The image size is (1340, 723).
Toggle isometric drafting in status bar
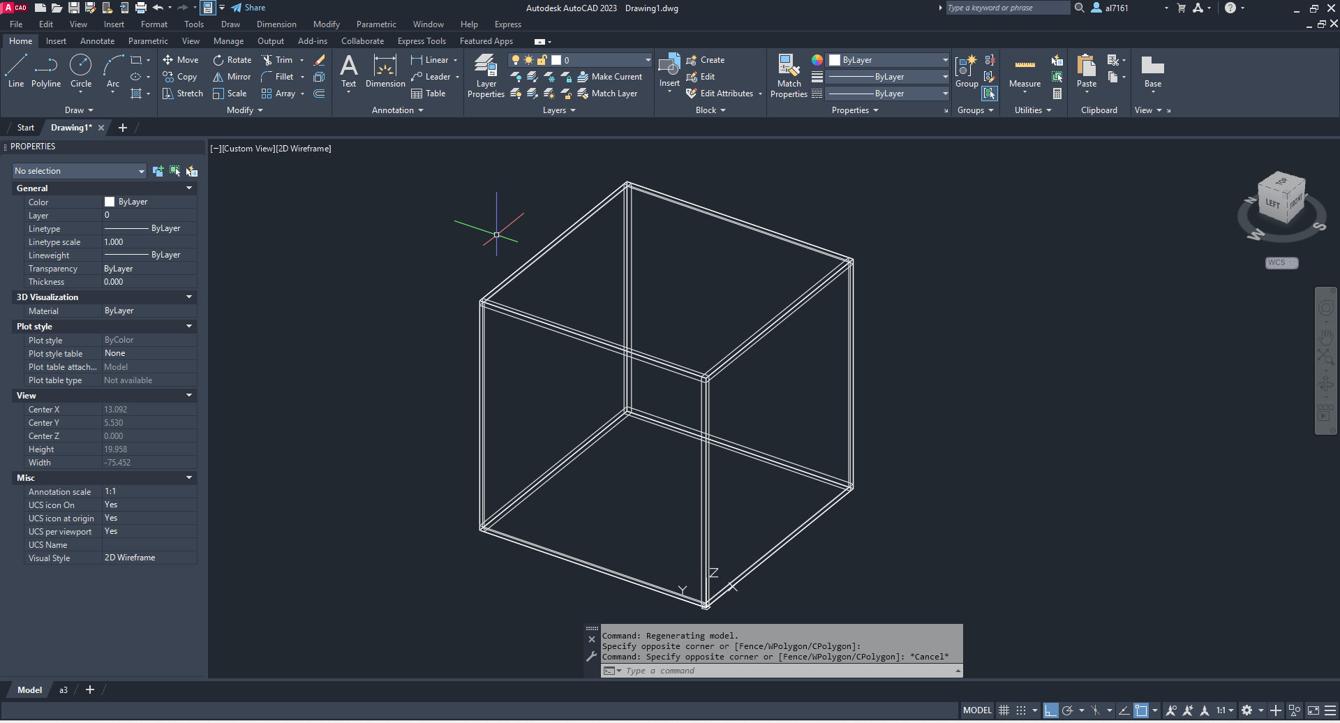pyautogui.click(x=1095, y=710)
